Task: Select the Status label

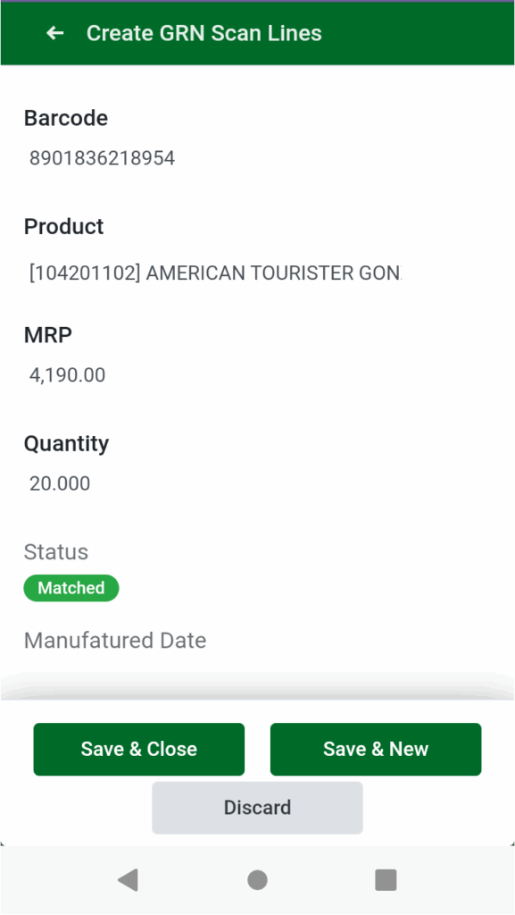Action: tap(55, 552)
